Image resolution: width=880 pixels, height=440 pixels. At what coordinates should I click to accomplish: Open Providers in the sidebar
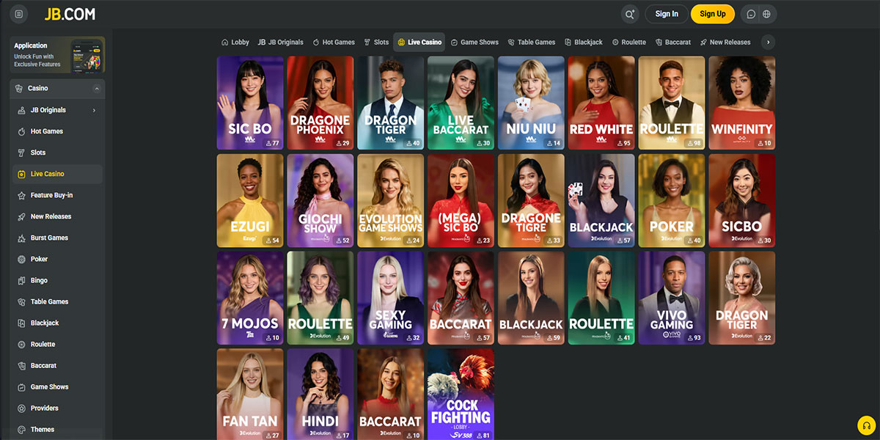tap(45, 408)
